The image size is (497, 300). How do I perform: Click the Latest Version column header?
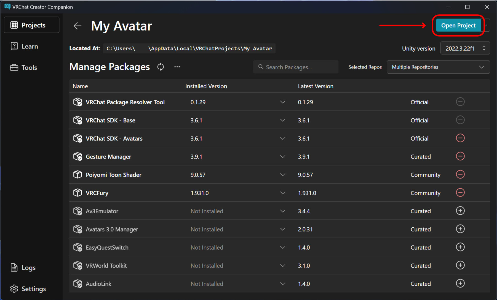click(x=316, y=86)
